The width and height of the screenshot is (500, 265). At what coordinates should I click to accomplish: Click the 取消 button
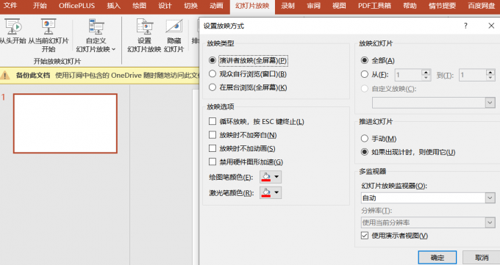click(482, 258)
